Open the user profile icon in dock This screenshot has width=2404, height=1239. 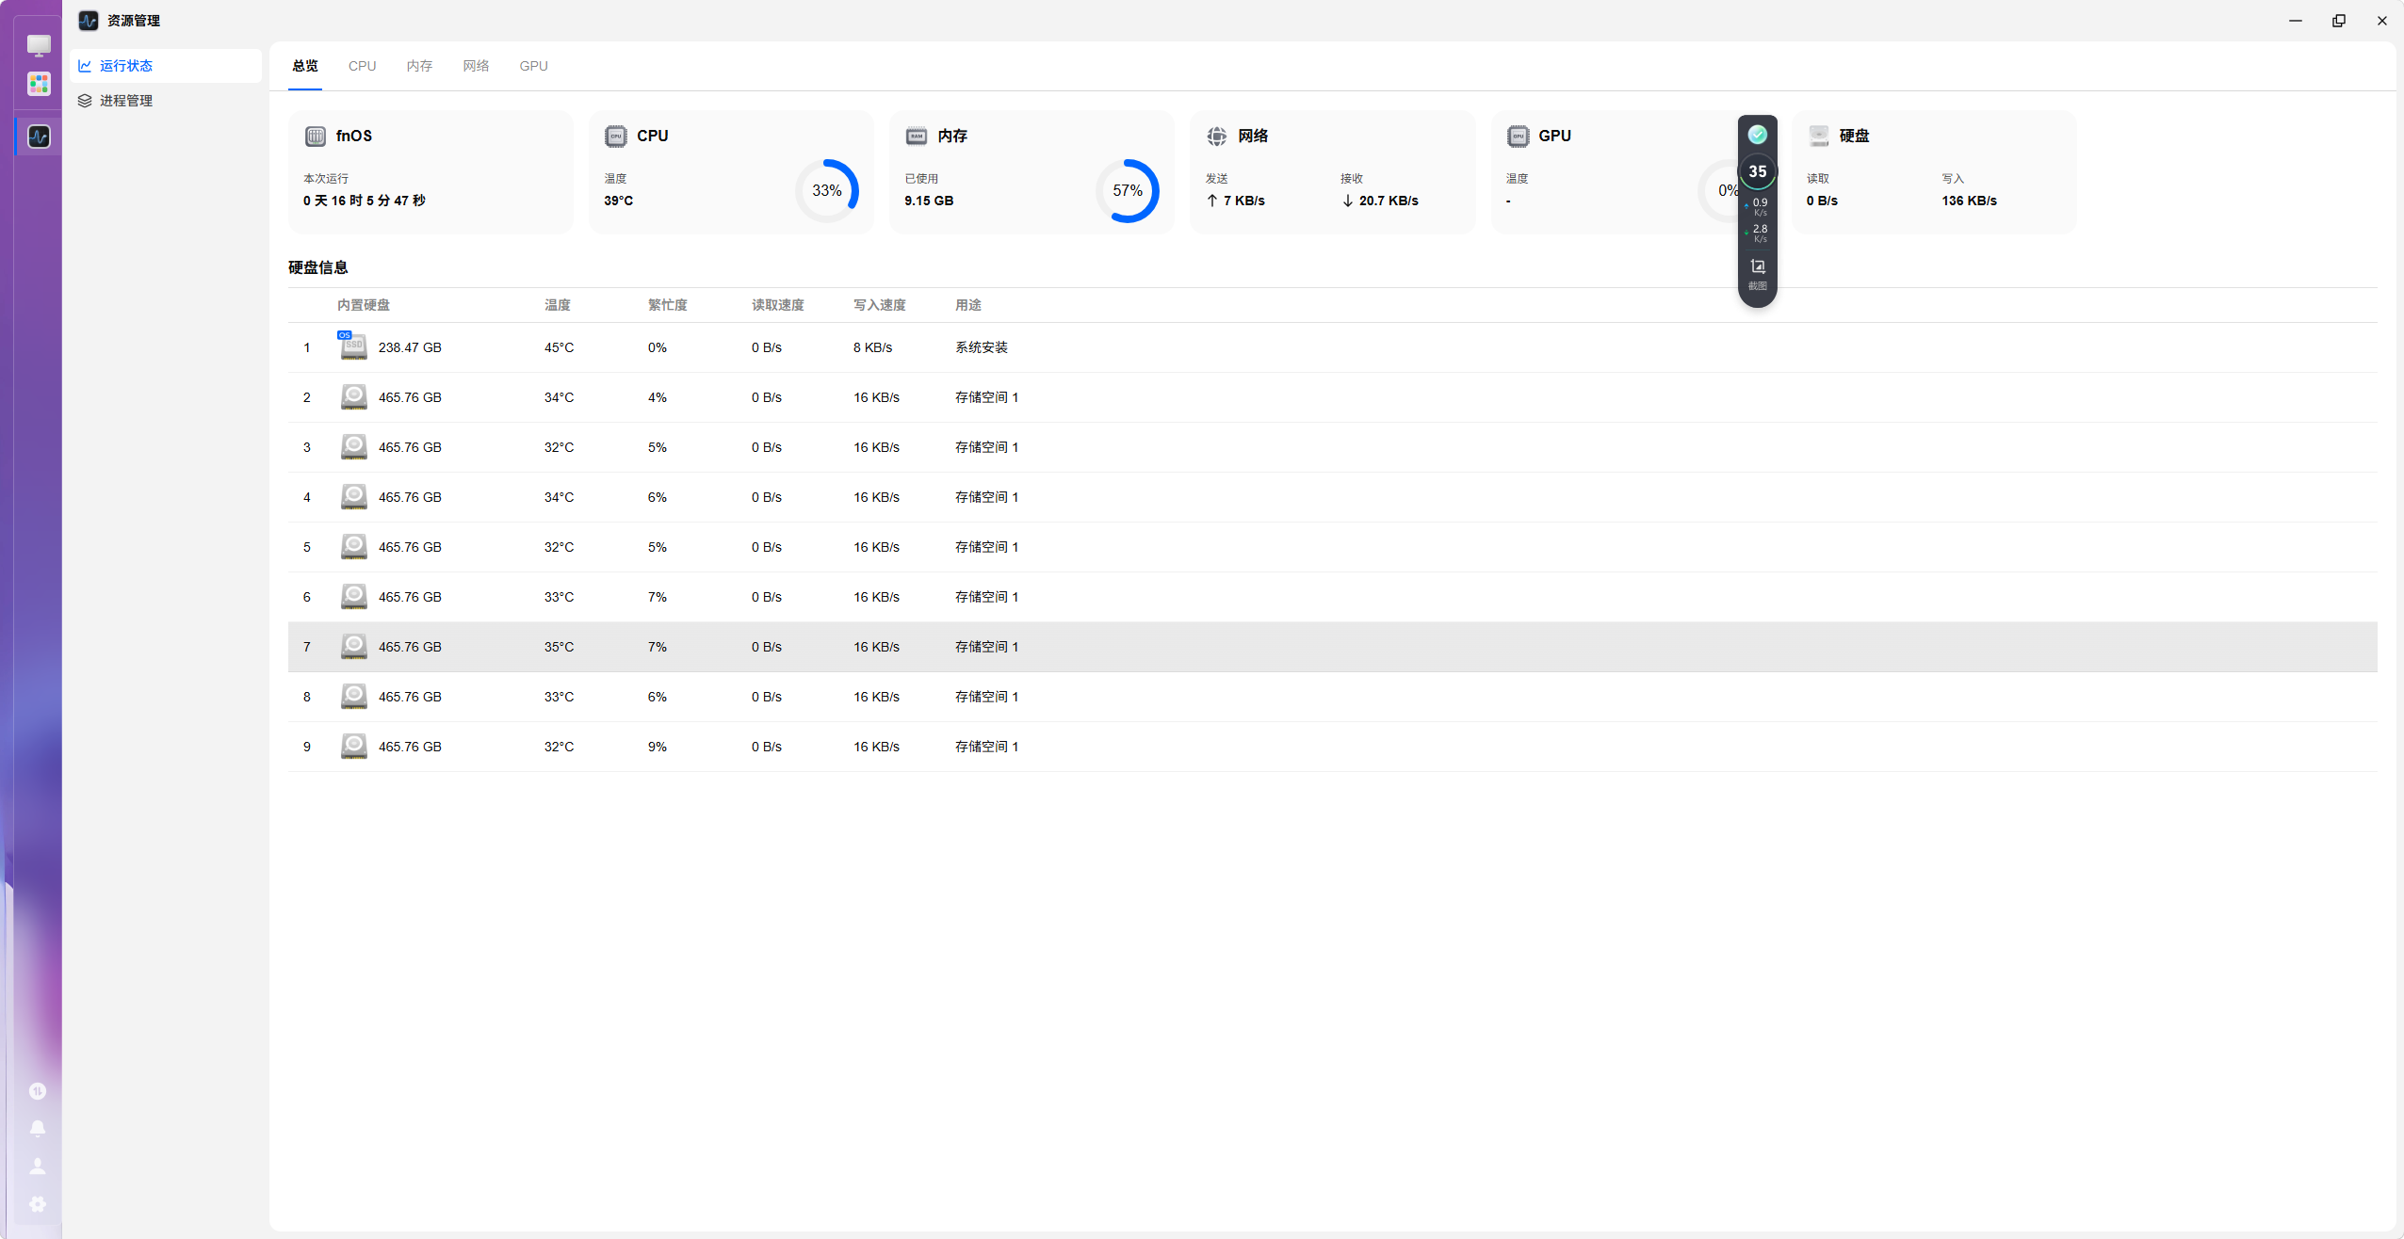tap(38, 1166)
